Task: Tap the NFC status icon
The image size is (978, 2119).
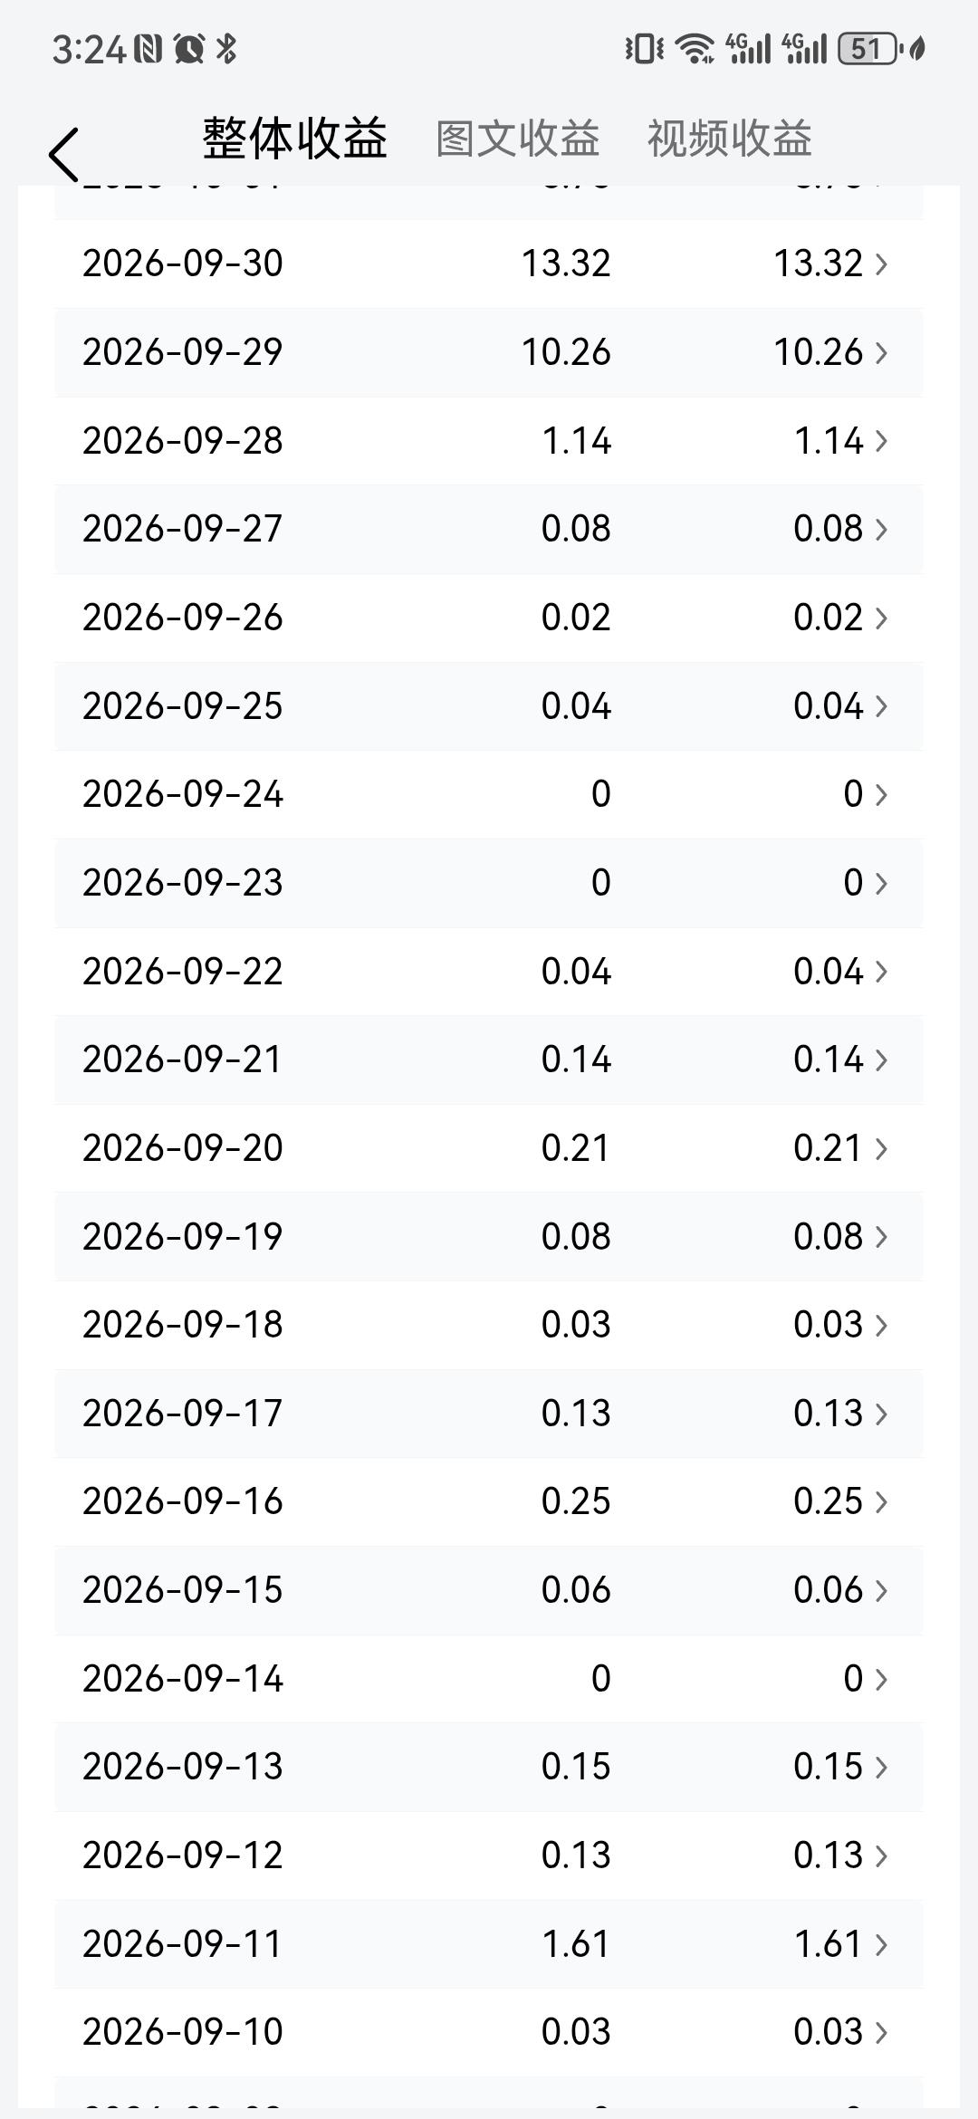Action: coord(148,48)
